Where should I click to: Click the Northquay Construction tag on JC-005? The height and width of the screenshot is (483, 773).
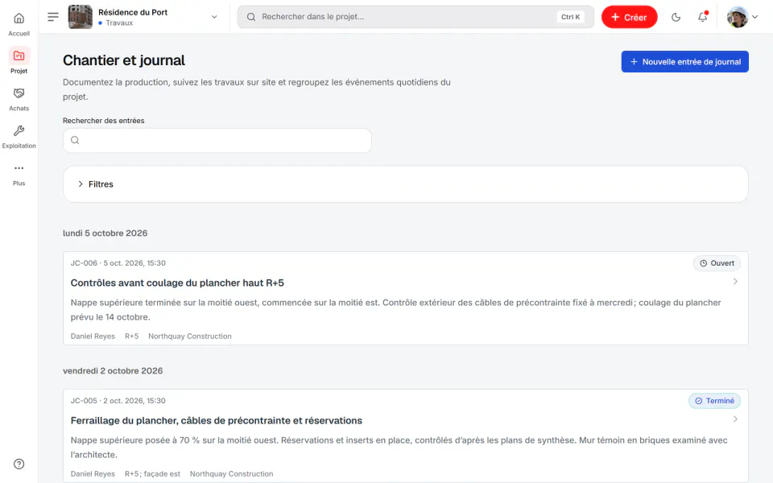click(x=231, y=473)
